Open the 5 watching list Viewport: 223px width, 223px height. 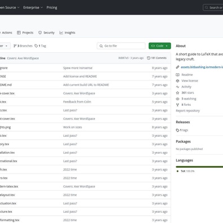coord(189,99)
